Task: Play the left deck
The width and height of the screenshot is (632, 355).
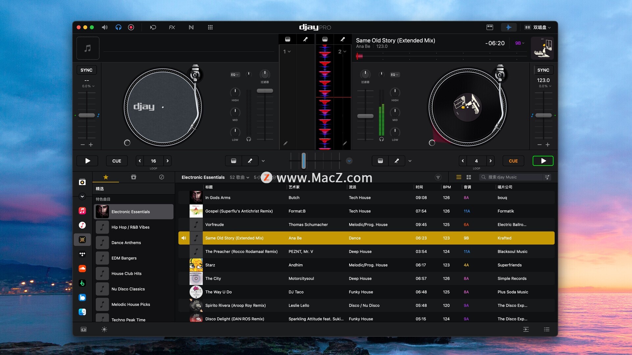Action: click(88, 161)
